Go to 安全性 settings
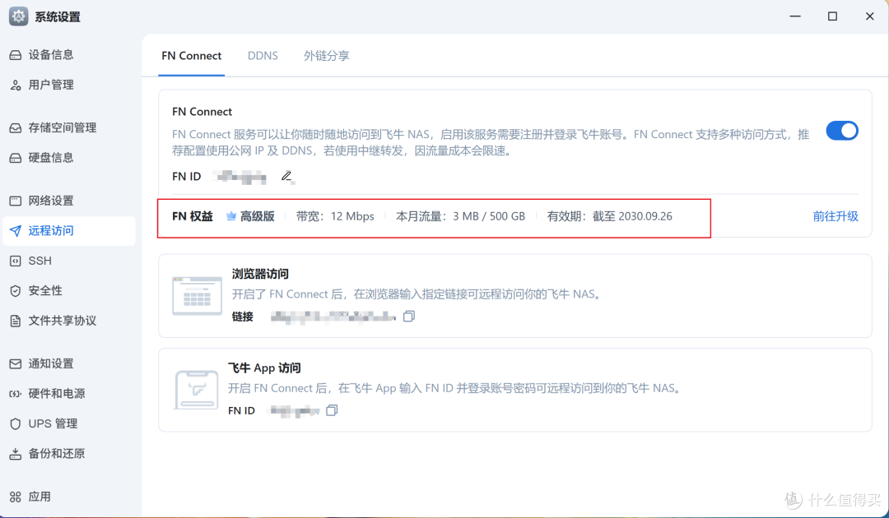Viewport: 889px width, 518px height. (68, 291)
